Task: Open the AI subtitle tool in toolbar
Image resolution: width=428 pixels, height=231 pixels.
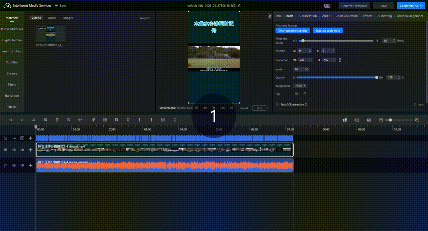Action: [94, 120]
